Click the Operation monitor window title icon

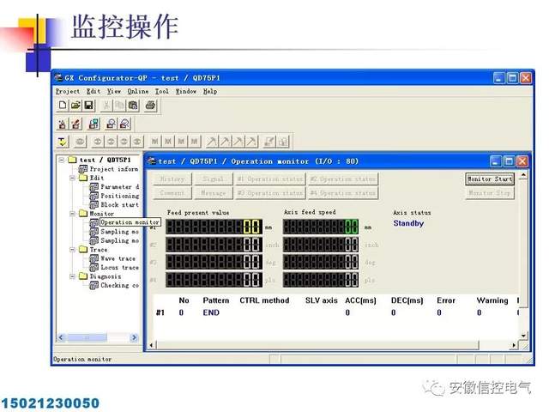coord(152,161)
